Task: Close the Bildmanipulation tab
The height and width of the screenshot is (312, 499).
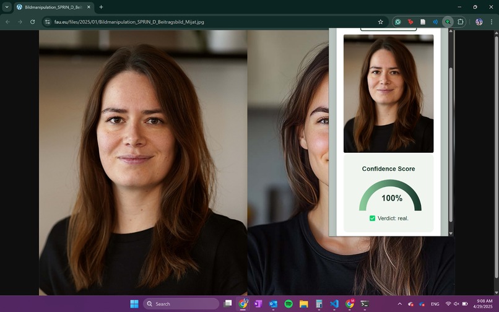Action: tap(89, 7)
